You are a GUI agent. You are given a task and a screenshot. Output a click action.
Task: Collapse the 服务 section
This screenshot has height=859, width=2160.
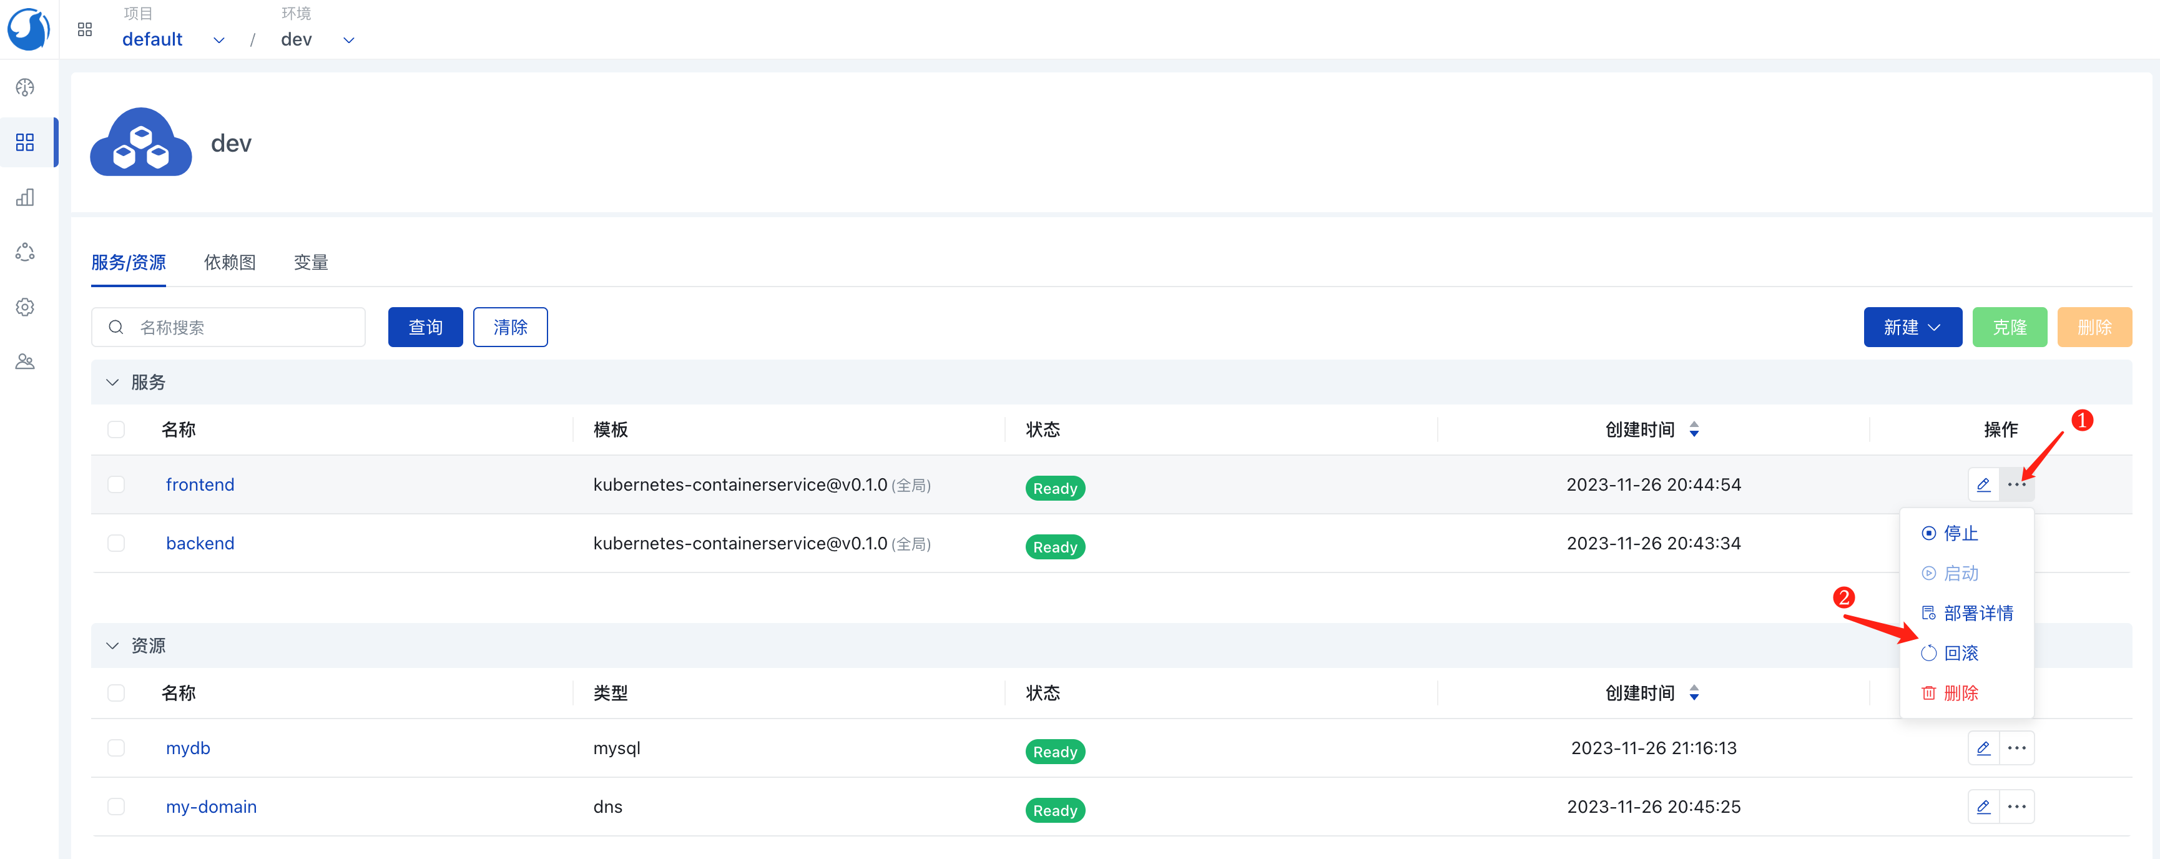tap(112, 383)
